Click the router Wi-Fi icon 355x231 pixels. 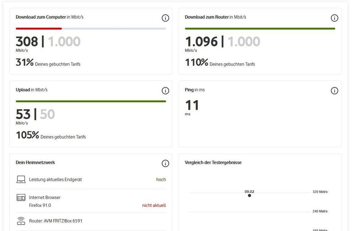21,221
